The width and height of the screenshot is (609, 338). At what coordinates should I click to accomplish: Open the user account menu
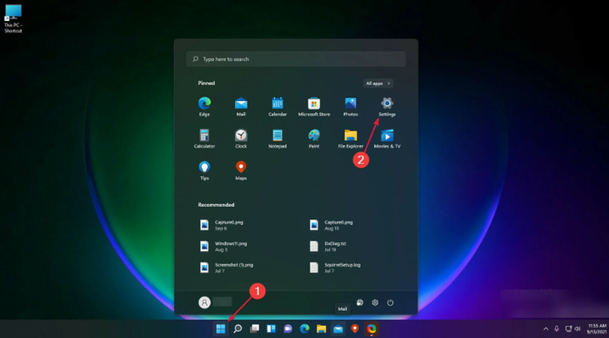click(215, 302)
